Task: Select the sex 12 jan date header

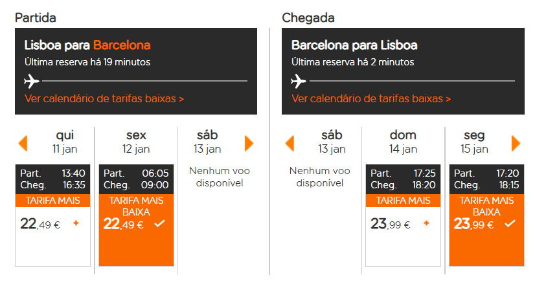Action: 136,142
